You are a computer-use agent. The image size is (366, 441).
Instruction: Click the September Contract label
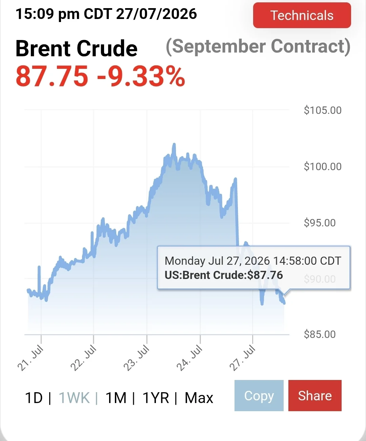coord(258,46)
